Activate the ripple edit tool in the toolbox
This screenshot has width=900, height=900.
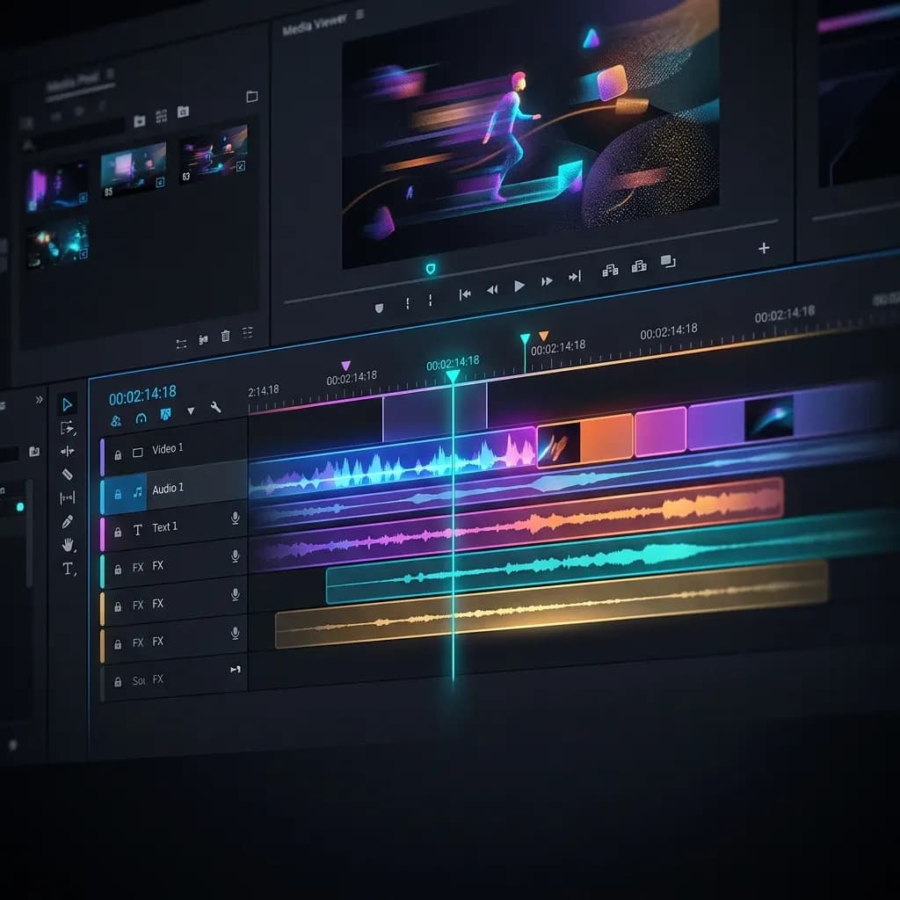pyautogui.click(x=67, y=451)
